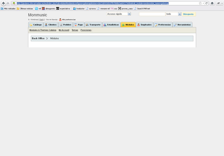The width and height of the screenshot is (224, 156).
Task: Select the Módulos tab
Action: 128,25
